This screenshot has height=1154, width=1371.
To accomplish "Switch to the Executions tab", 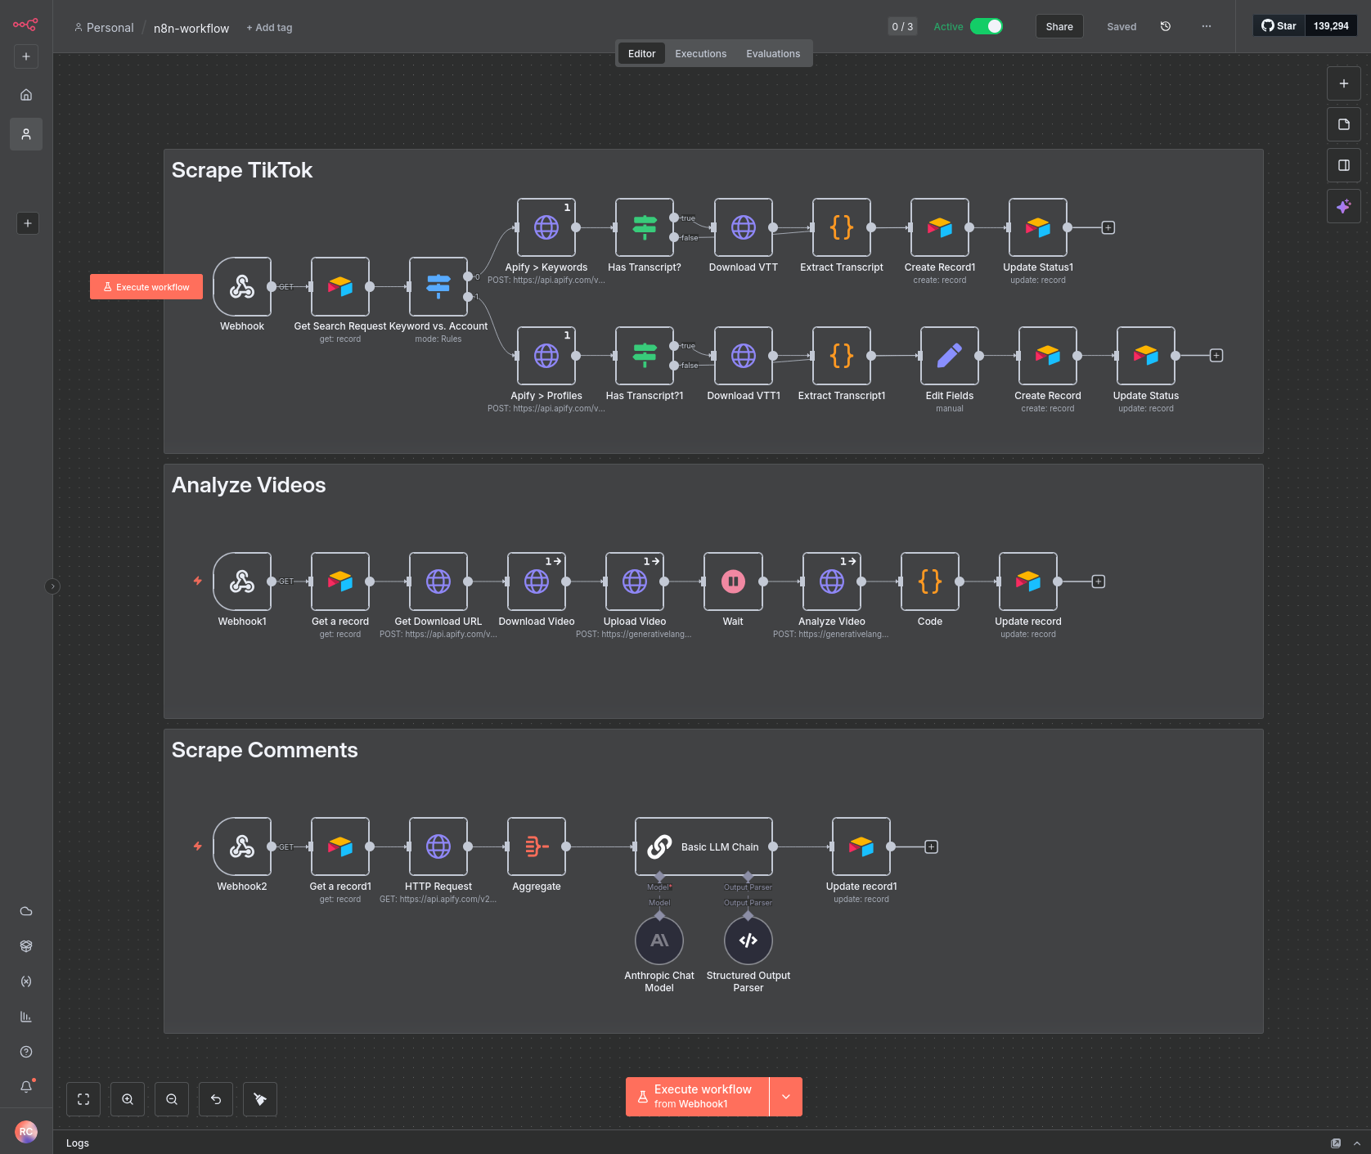I will (x=700, y=53).
